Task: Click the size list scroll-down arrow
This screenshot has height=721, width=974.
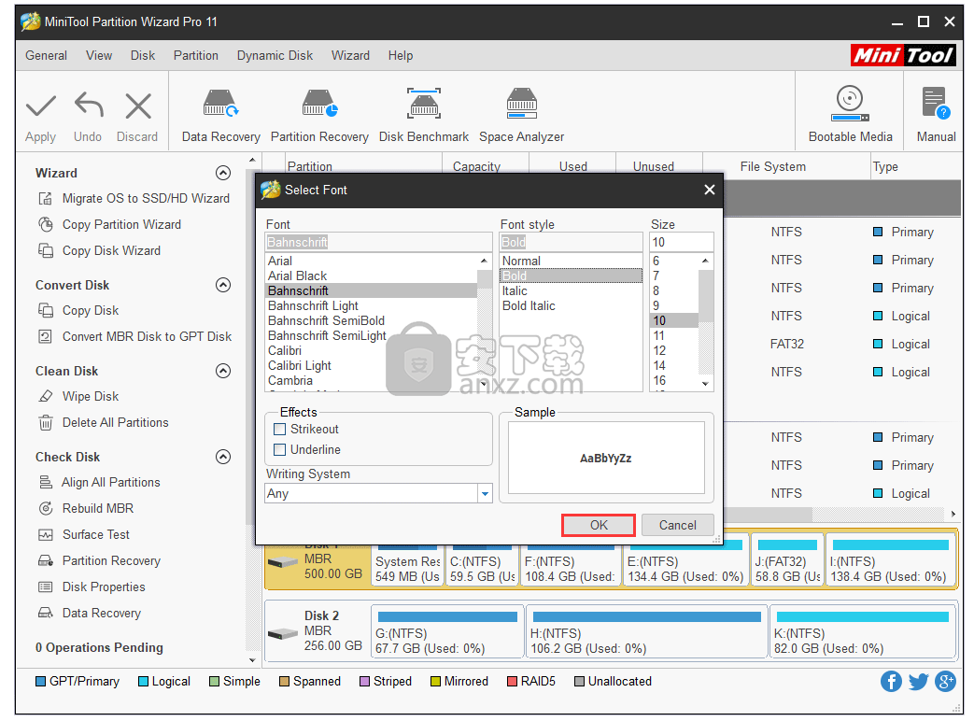Action: click(x=705, y=384)
